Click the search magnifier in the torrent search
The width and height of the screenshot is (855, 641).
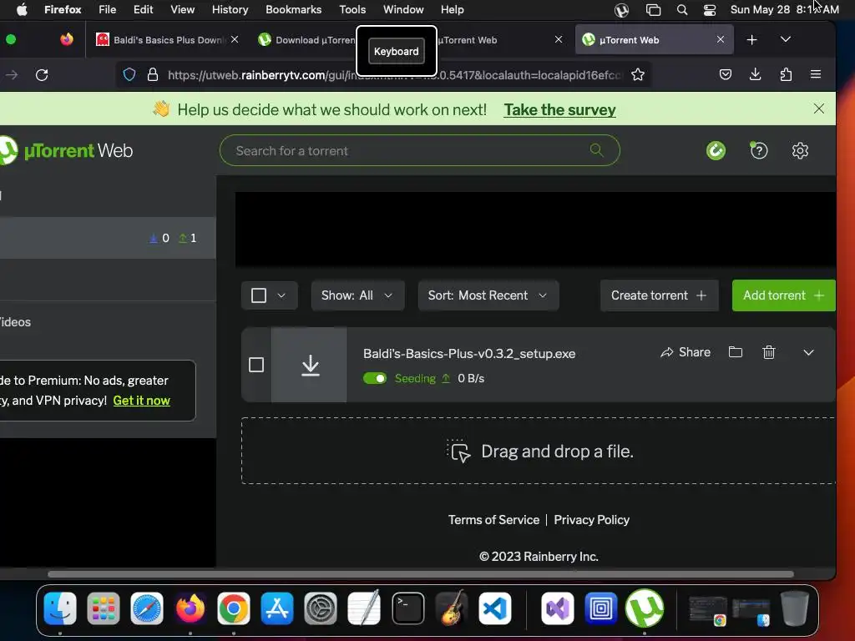[x=596, y=149]
